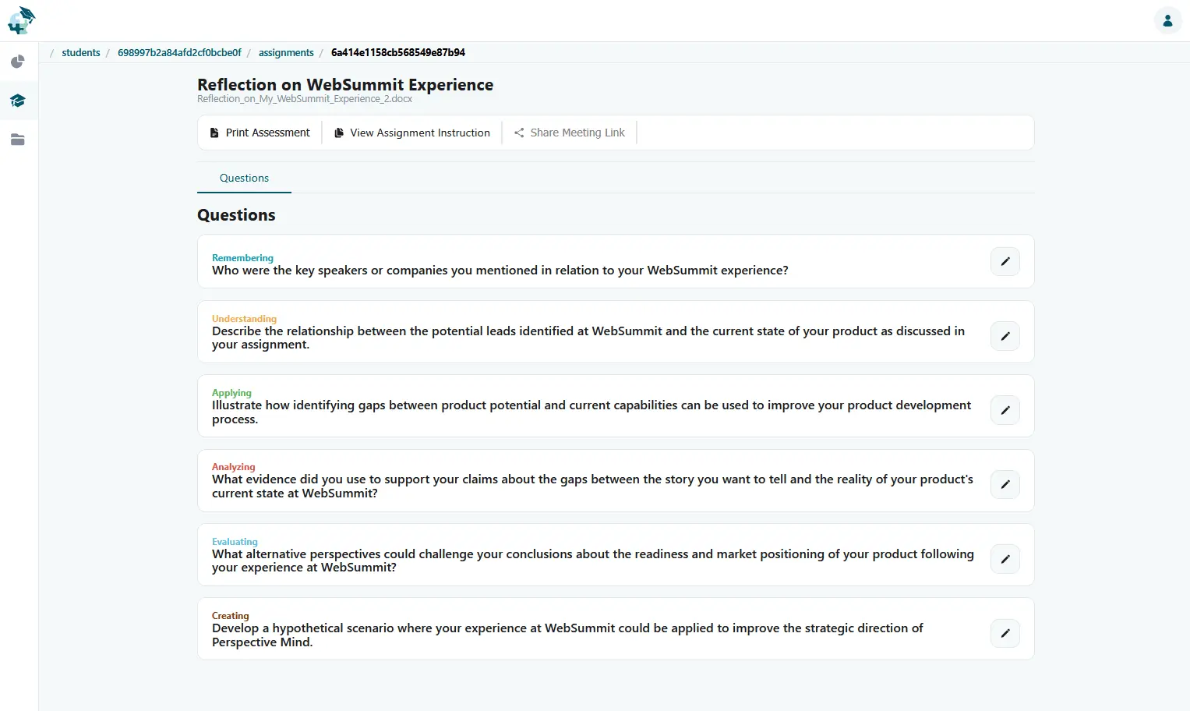Open the folder sidebar icon

[18, 140]
